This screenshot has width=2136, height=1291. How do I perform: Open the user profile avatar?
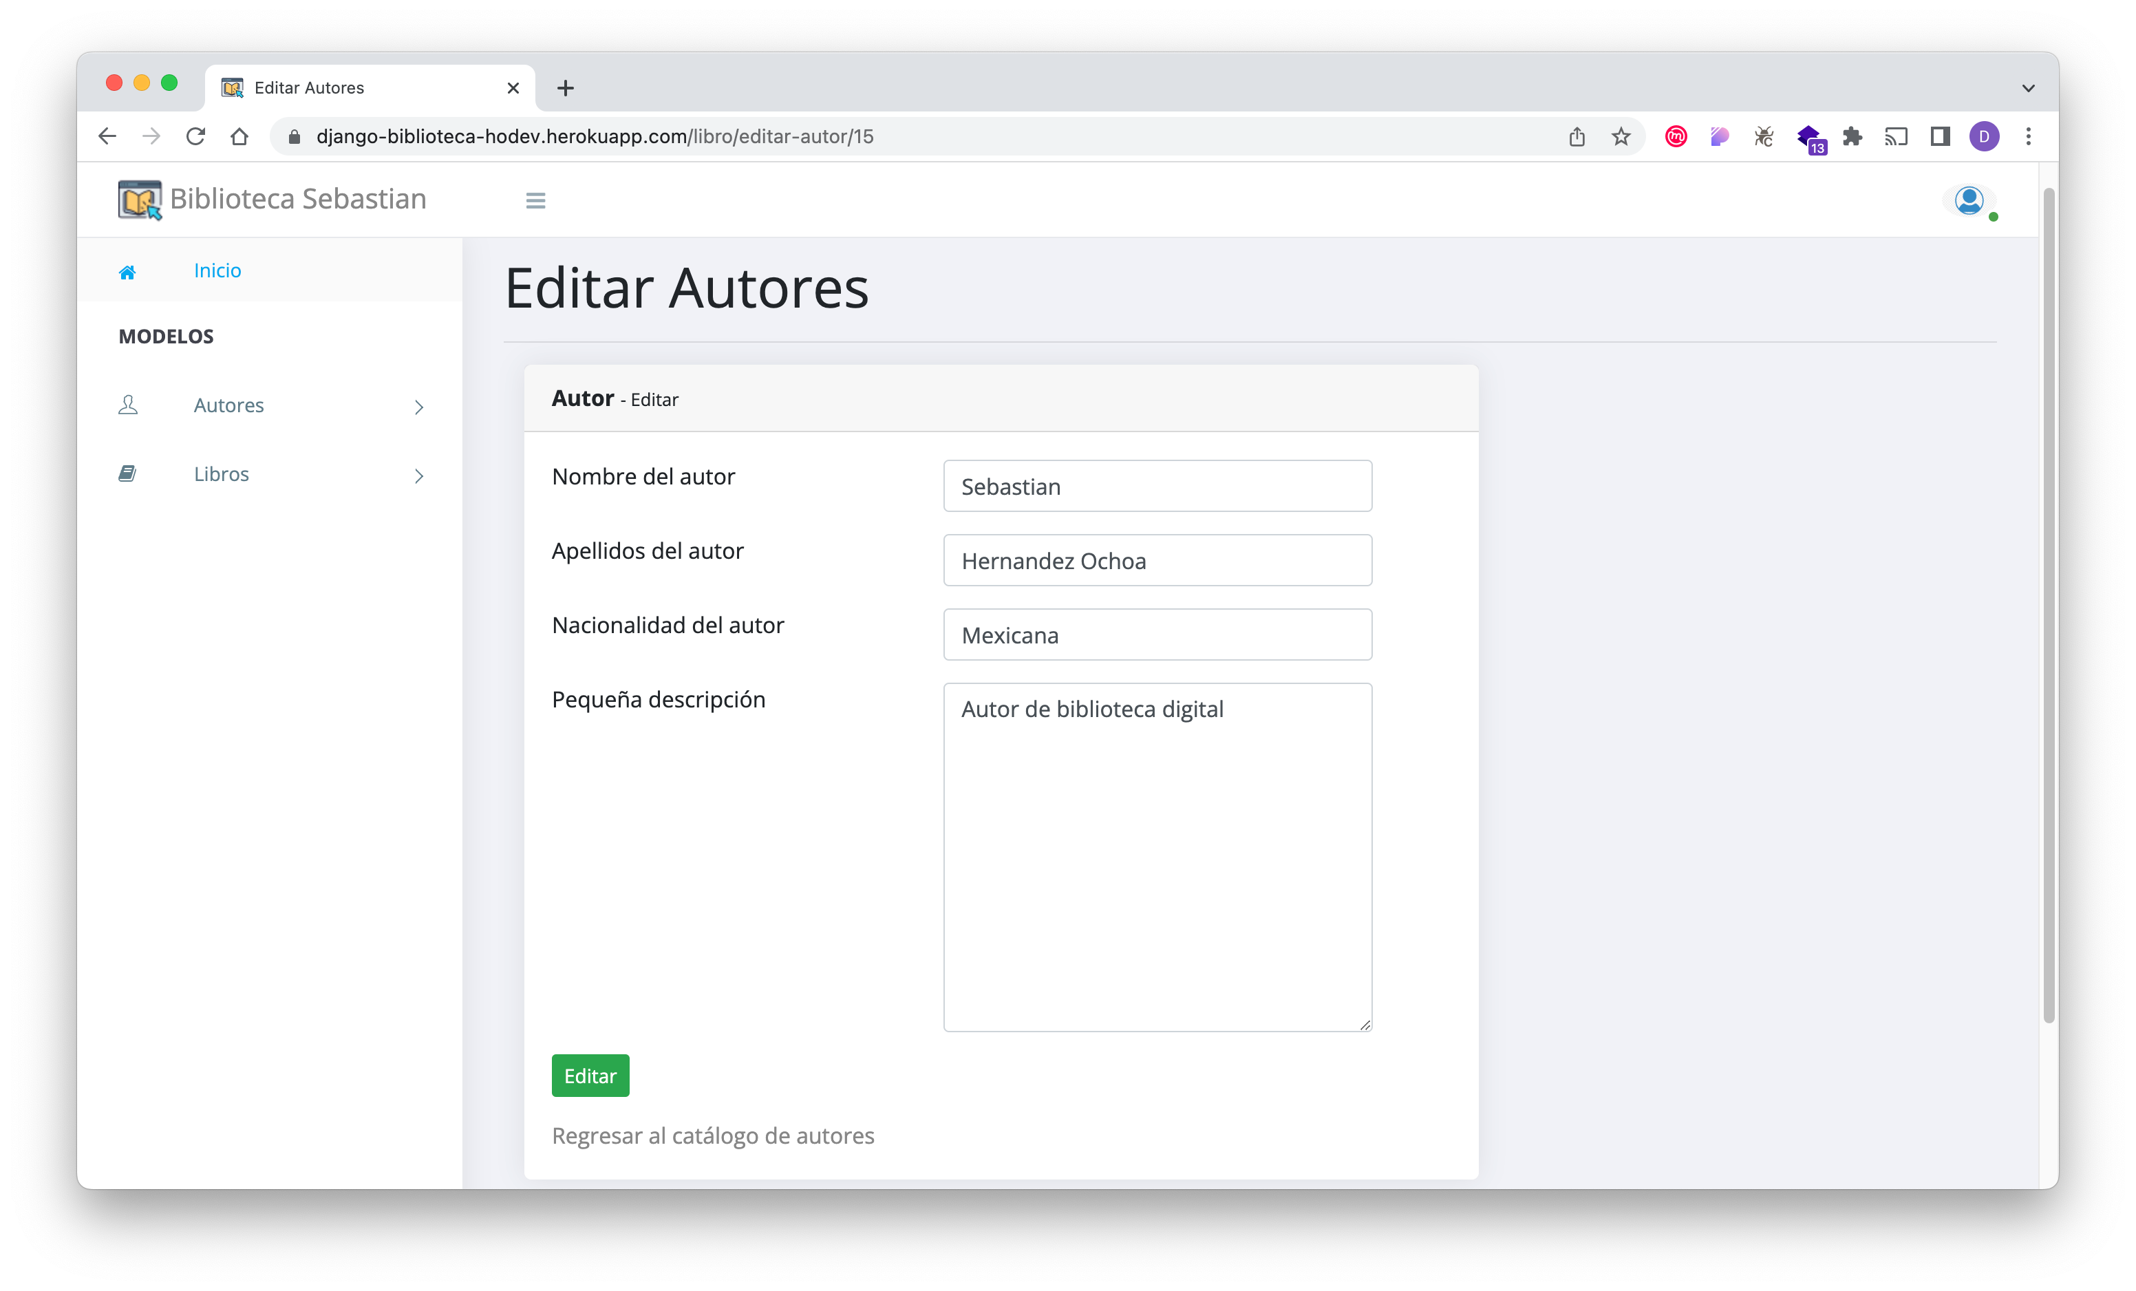[1969, 200]
